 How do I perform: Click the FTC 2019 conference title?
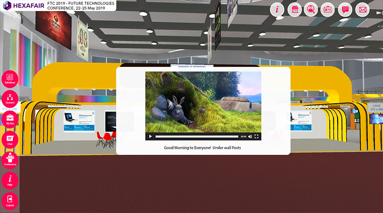(81, 6)
